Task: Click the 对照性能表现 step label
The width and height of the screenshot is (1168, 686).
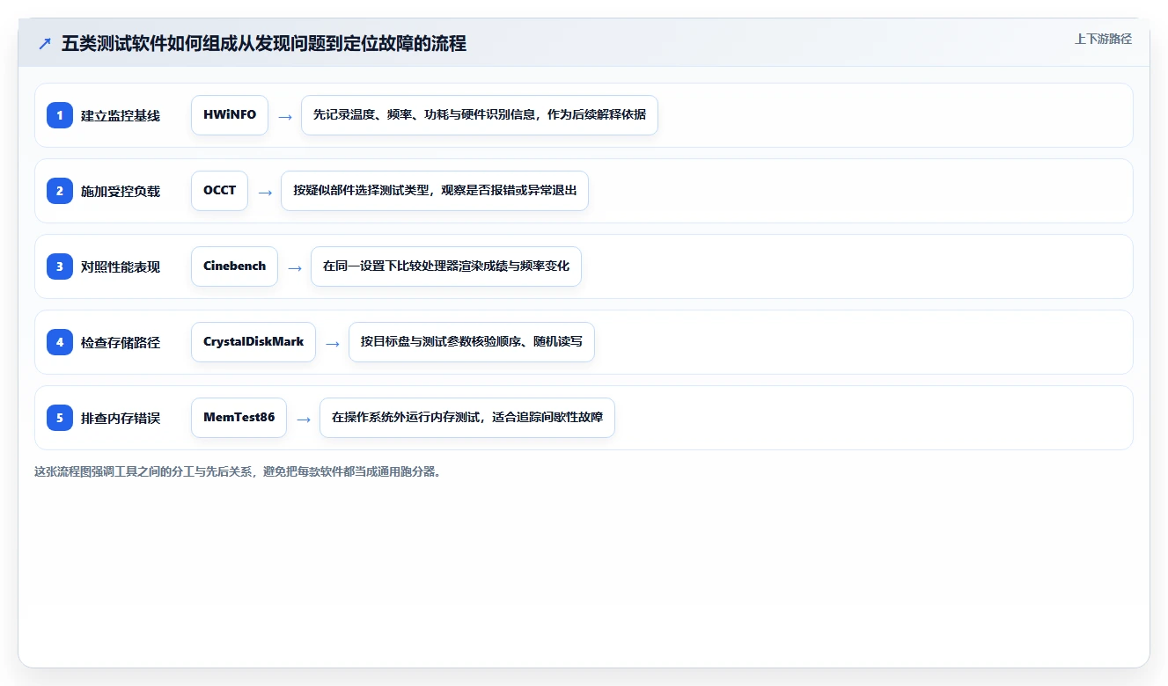Action: click(x=121, y=266)
